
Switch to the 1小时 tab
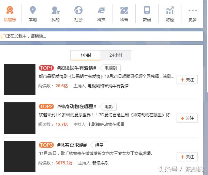pos(86,55)
